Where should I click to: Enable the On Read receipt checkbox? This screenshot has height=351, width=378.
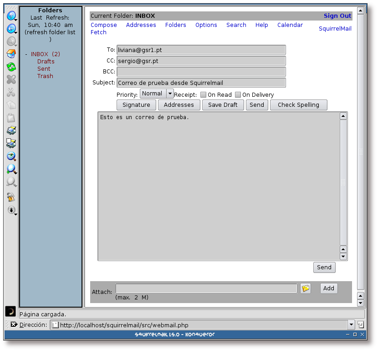pos(203,95)
